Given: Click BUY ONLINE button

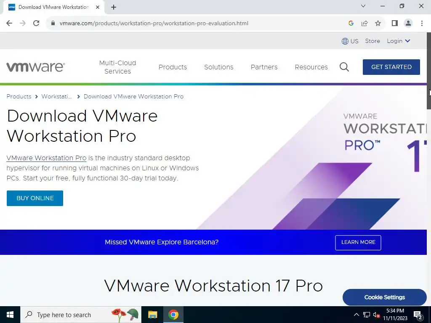Looking at the screenshot, I should pyautogui.click(x=35, y=198).
